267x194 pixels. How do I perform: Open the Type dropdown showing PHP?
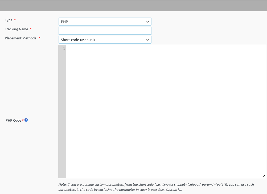coord(105,22)
